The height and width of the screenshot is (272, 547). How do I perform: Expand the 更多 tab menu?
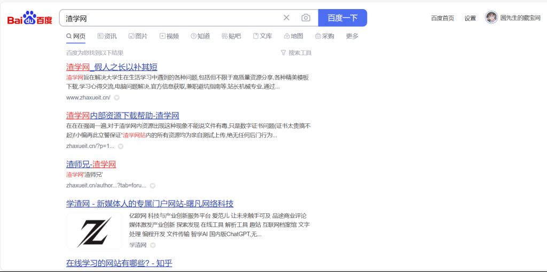pos(352,36)
